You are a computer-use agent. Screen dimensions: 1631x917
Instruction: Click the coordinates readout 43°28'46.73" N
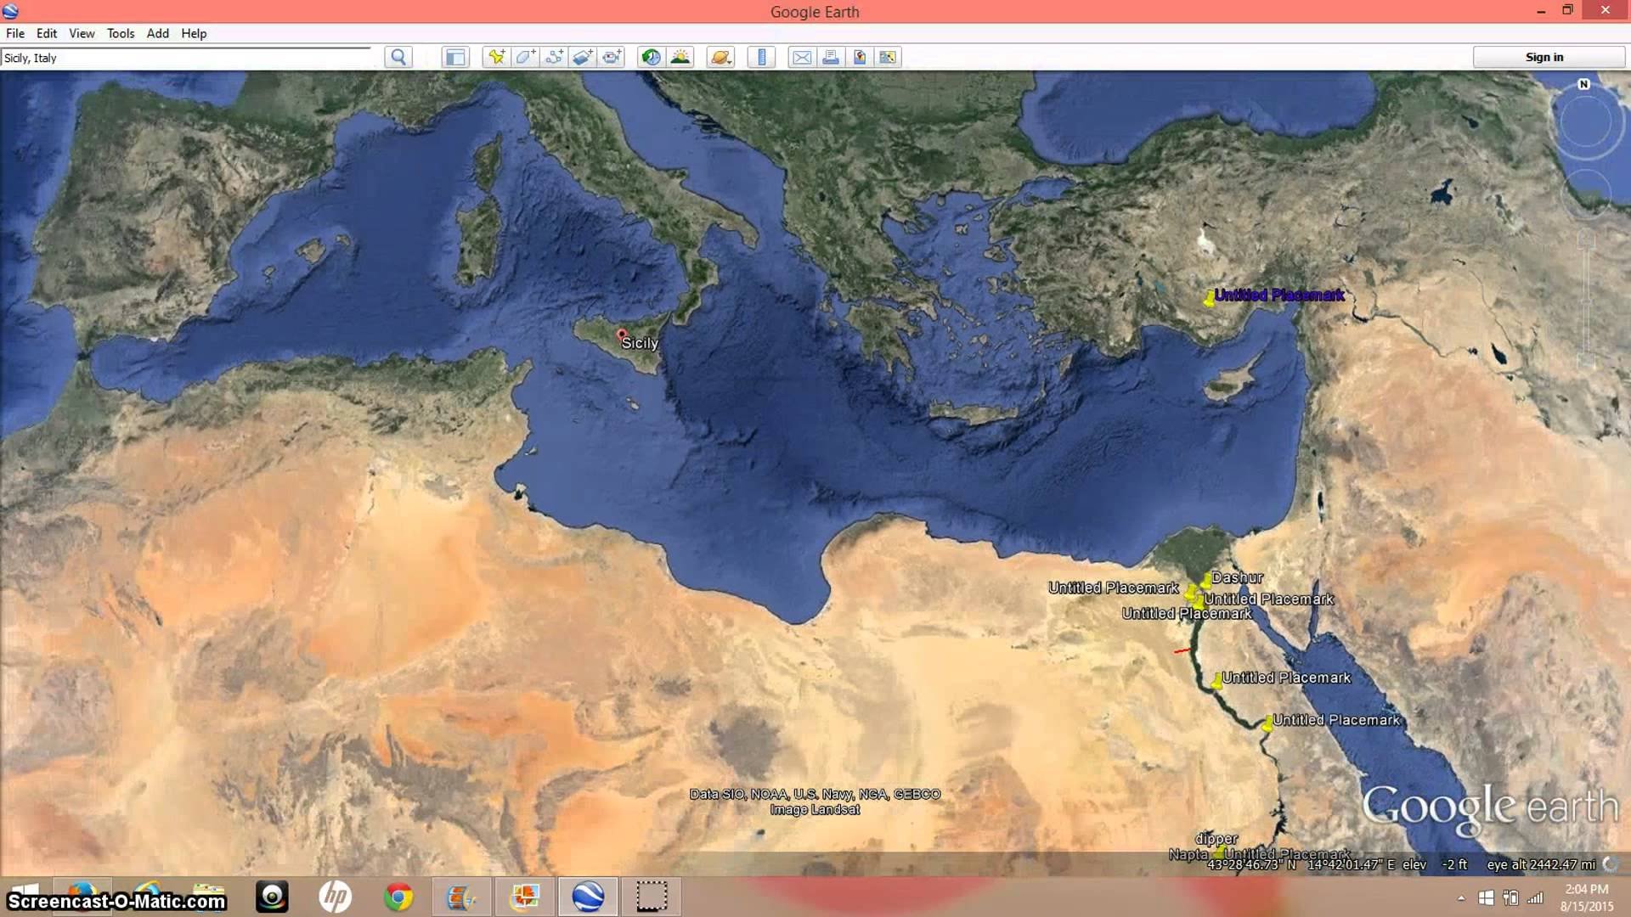[x=1252, y=864]
